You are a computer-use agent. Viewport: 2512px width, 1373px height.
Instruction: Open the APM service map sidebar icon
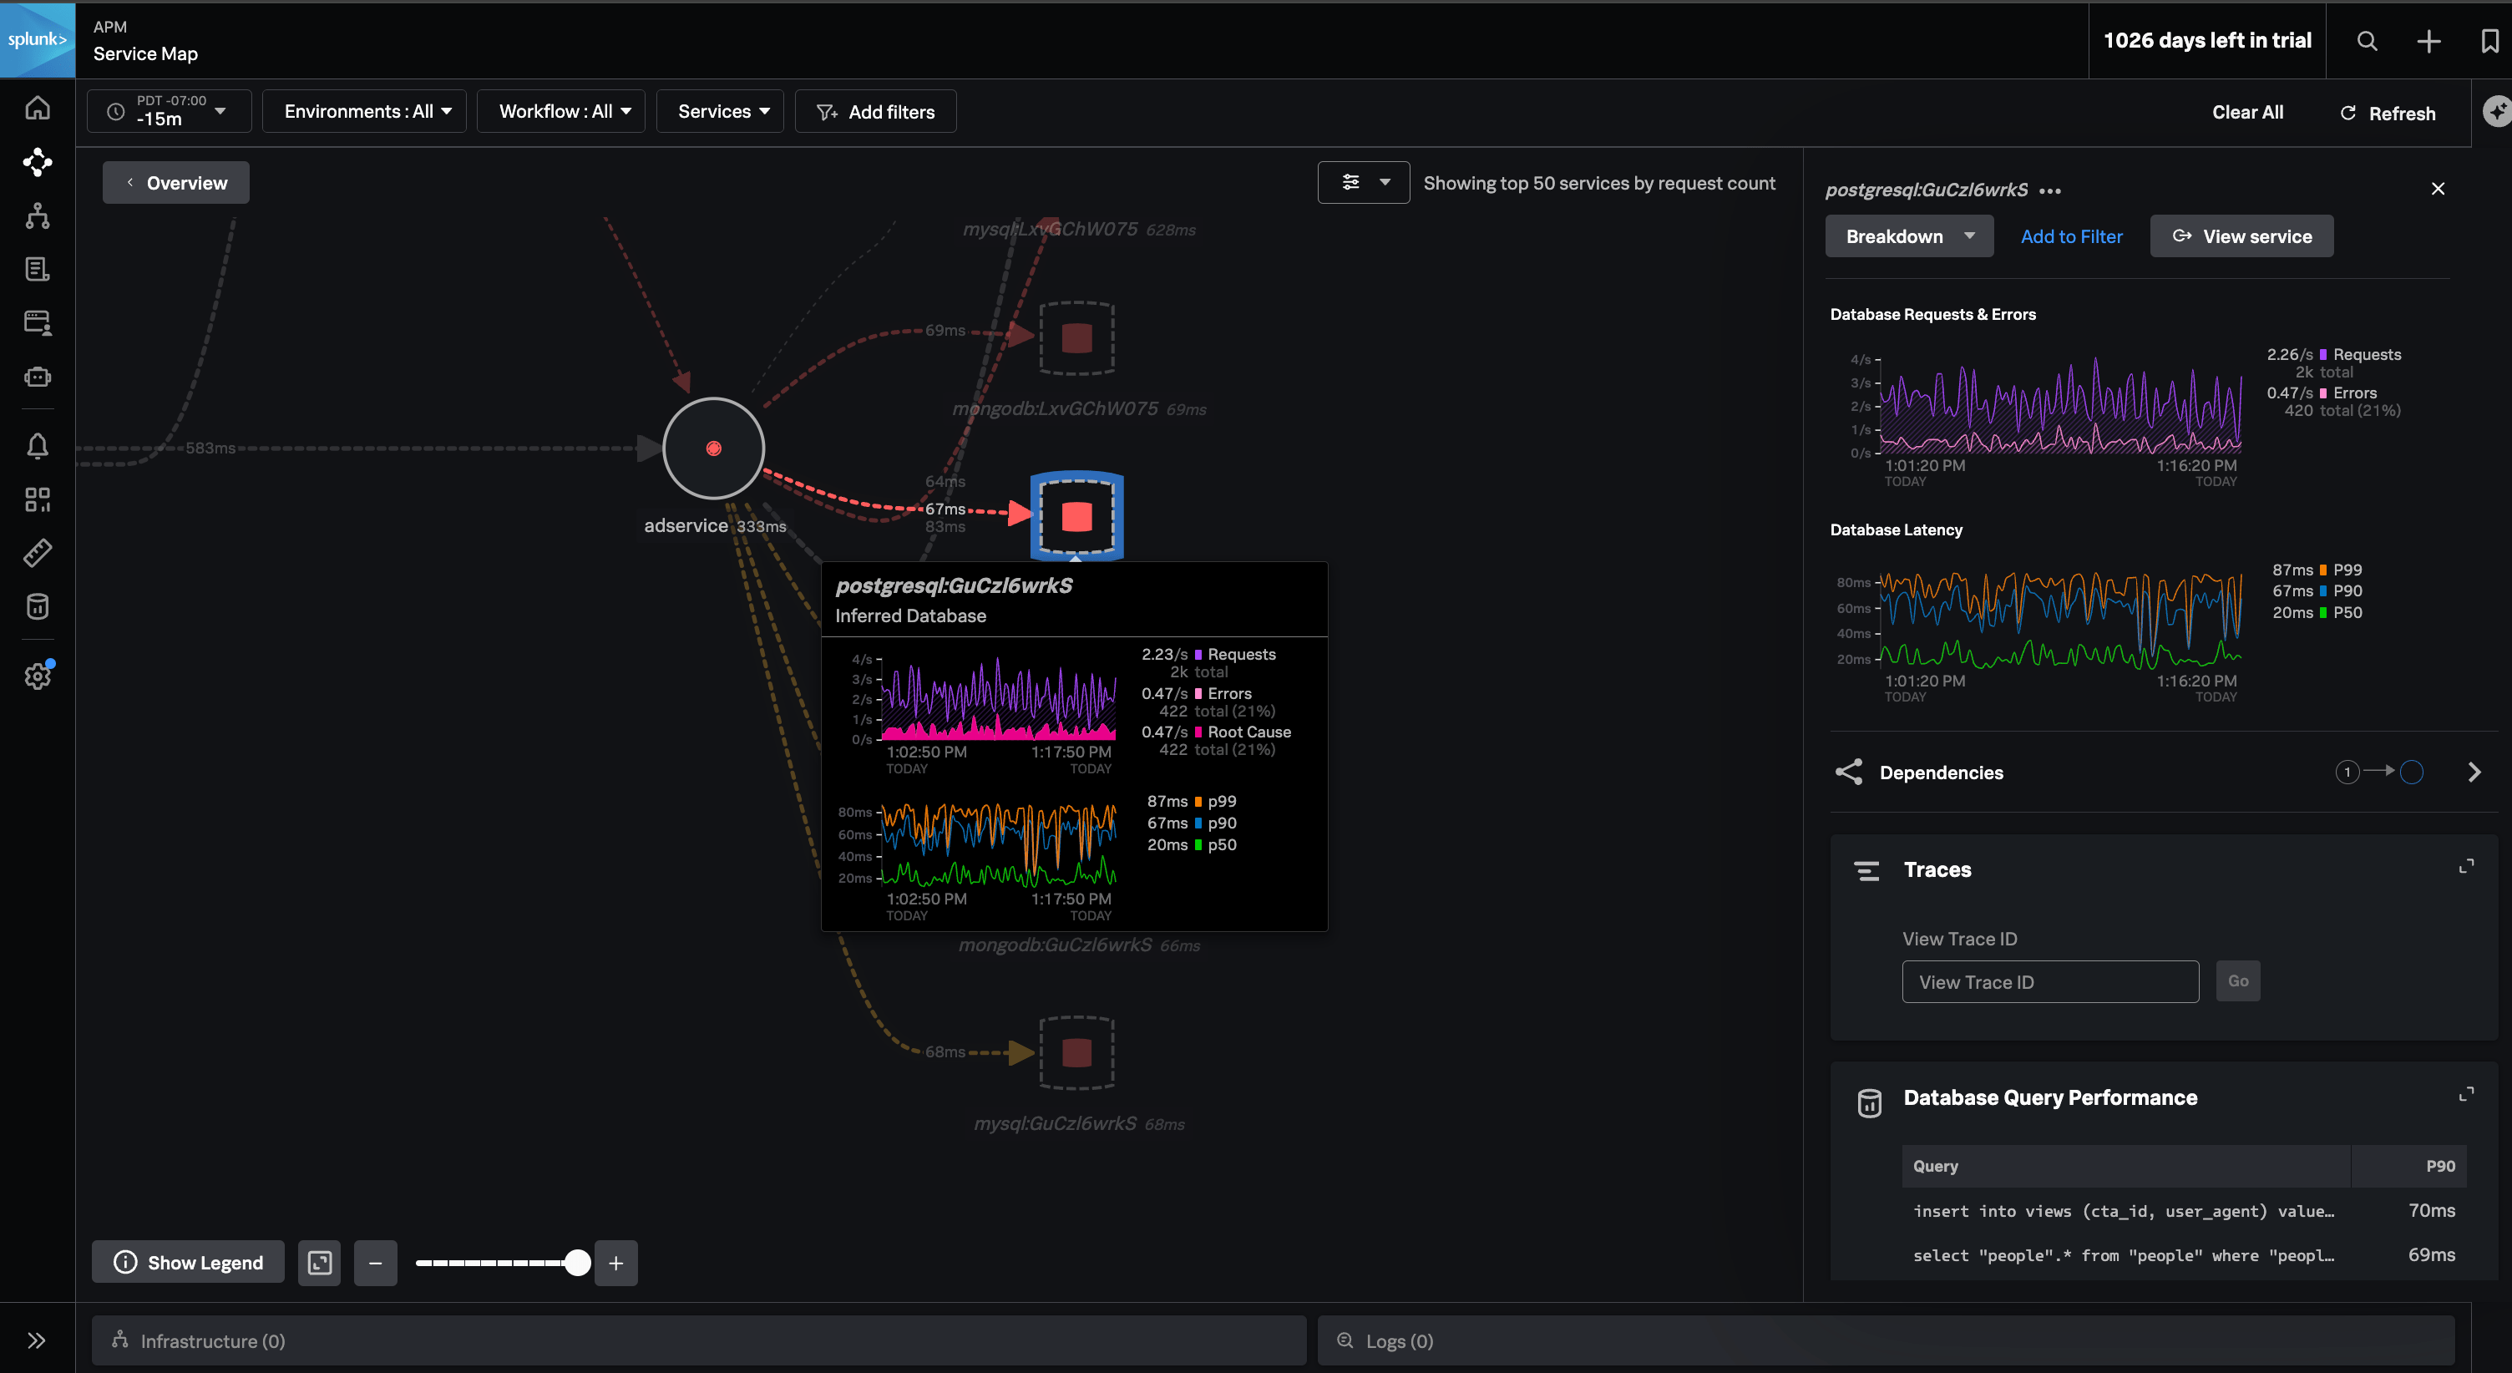pyautogui.click(x=37, y=162)
